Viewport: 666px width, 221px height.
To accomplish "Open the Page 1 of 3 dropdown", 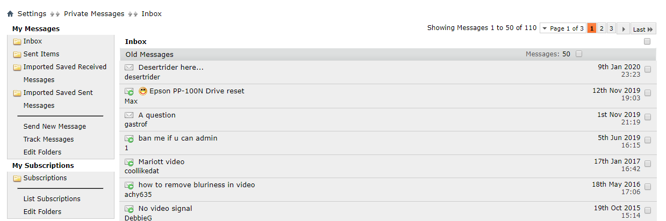I will pyautogui.click(x=563, y=28).
